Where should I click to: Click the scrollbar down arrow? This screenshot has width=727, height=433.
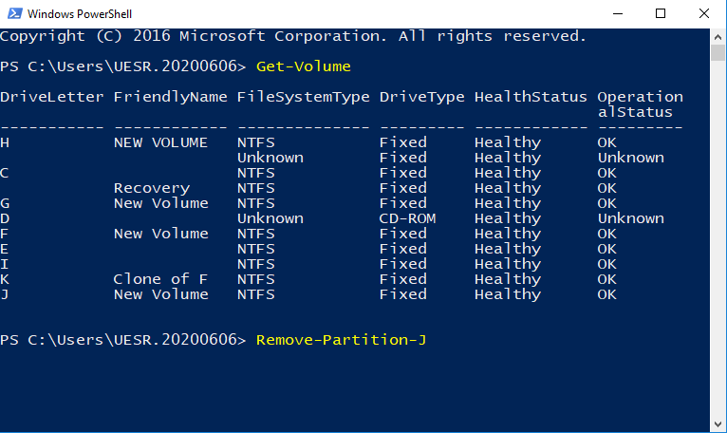coord(718,424)
